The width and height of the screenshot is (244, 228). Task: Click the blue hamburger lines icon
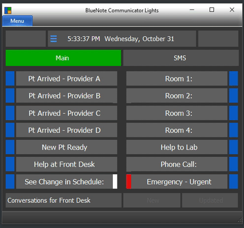tap(54, 39)
